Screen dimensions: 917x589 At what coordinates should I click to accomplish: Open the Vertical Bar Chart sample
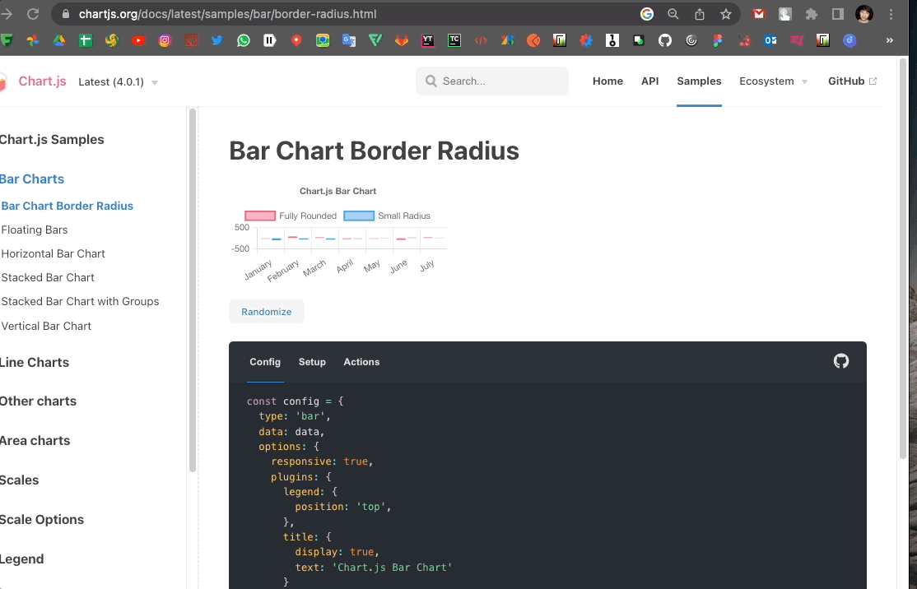tap(46, 326)
